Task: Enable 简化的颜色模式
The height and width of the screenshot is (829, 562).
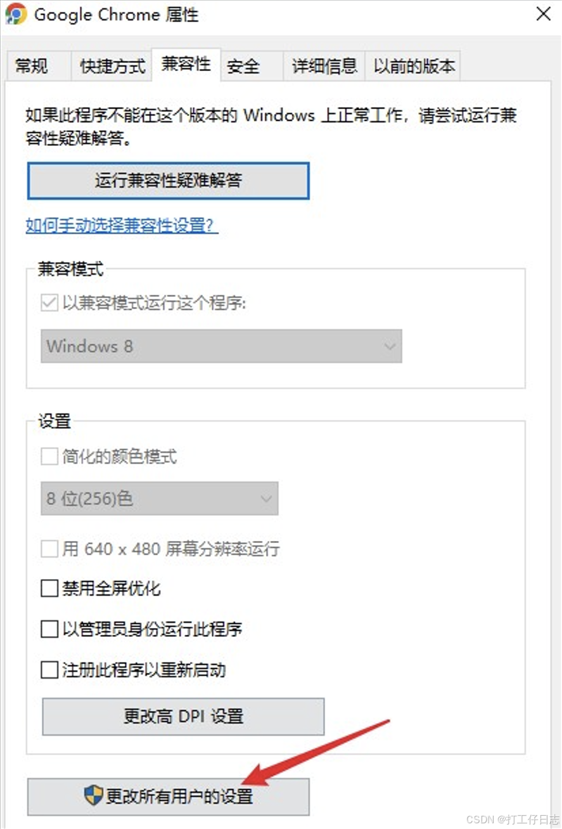Action: [49, 456]
